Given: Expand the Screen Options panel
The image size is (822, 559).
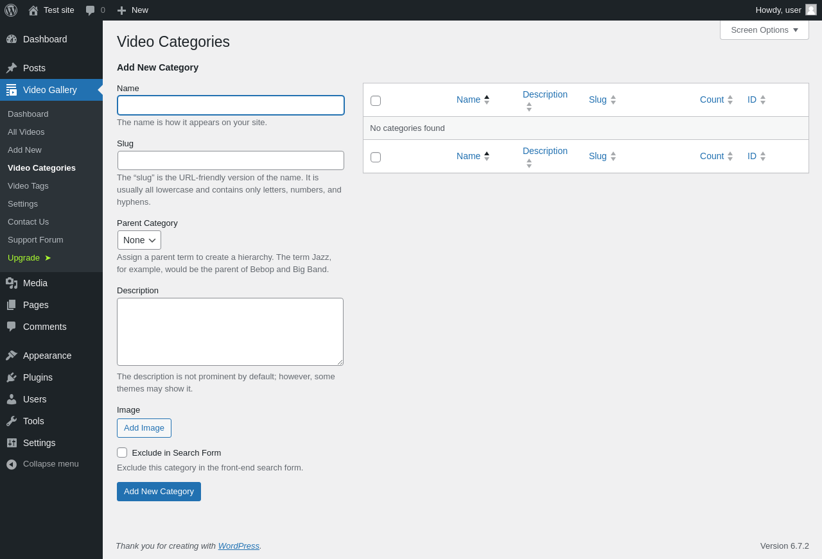Looking at the screenshot, I should point(764,30).
